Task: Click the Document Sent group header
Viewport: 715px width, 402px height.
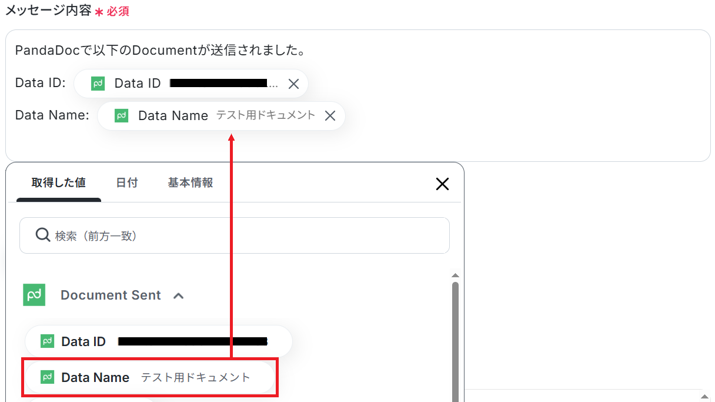Action: tap(111, 295)
